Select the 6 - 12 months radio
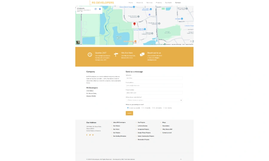The image size is (269, 161). pyautogui.click(x=153, y=108)
